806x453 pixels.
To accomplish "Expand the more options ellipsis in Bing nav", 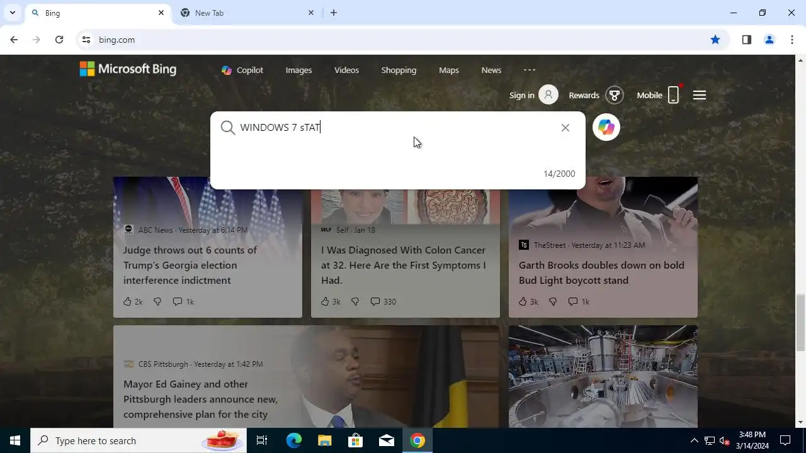I will coord(530,70).
